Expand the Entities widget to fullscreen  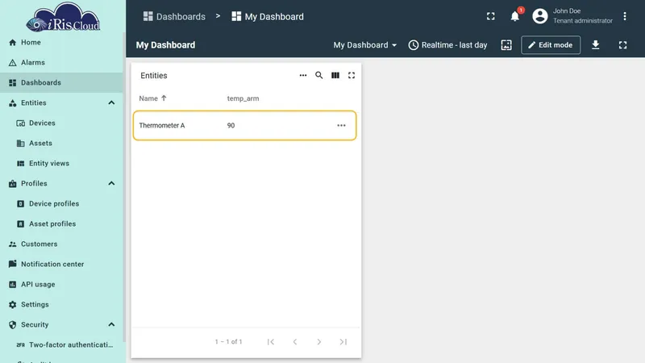click(352, 75)
